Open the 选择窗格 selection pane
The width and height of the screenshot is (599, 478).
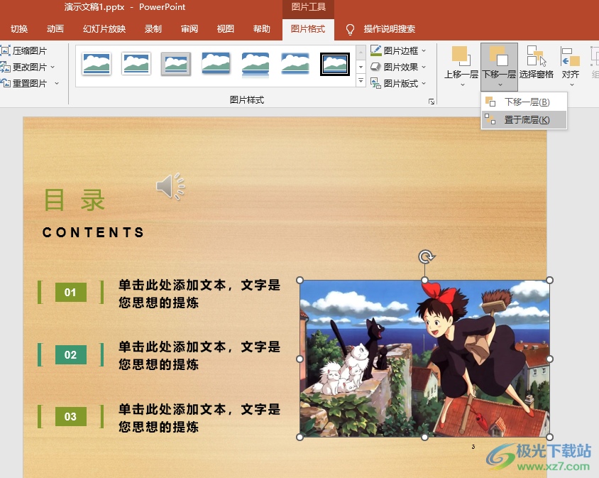pyautogui.click(x=537, y=63)
